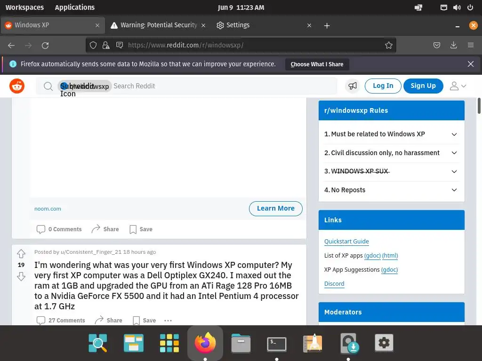Open the Firefox downloads icon
482x361 pixels.
click(453, 46)
